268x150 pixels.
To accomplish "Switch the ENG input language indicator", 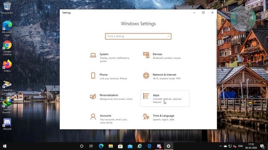I will click(240, 146).
